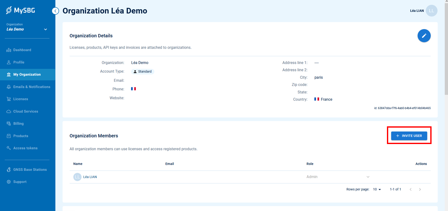Click the pencil edit organization button
Screen dimensions: 448x211
point(424,36)
